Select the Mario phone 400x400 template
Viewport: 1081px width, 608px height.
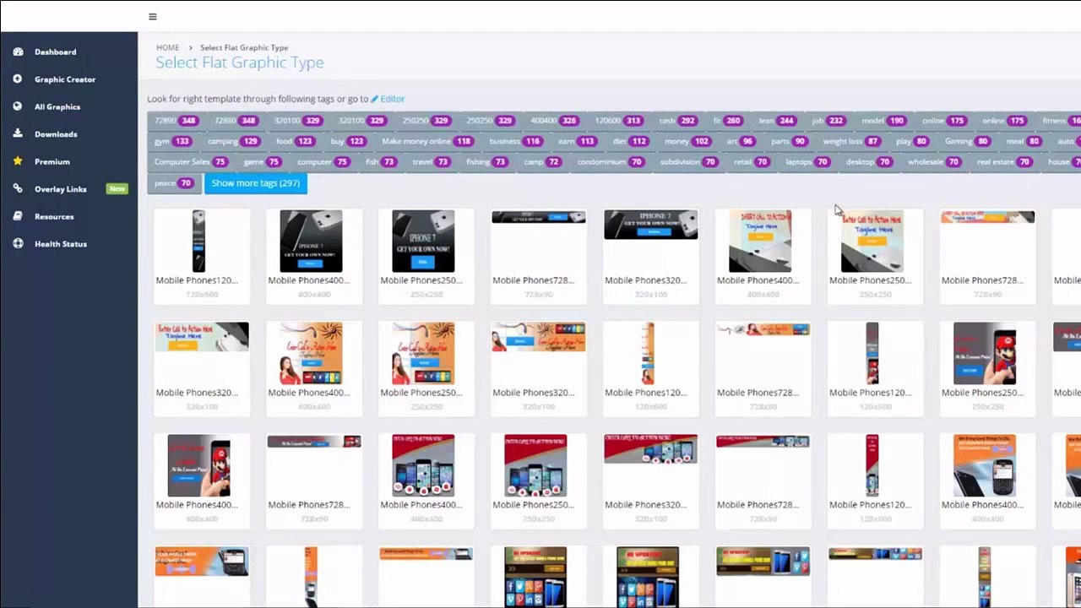198,466
